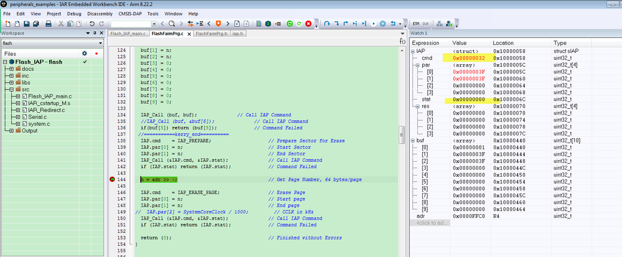Open the Debug menu
Screen dimensions: 622x257
[x=74, y=14]
